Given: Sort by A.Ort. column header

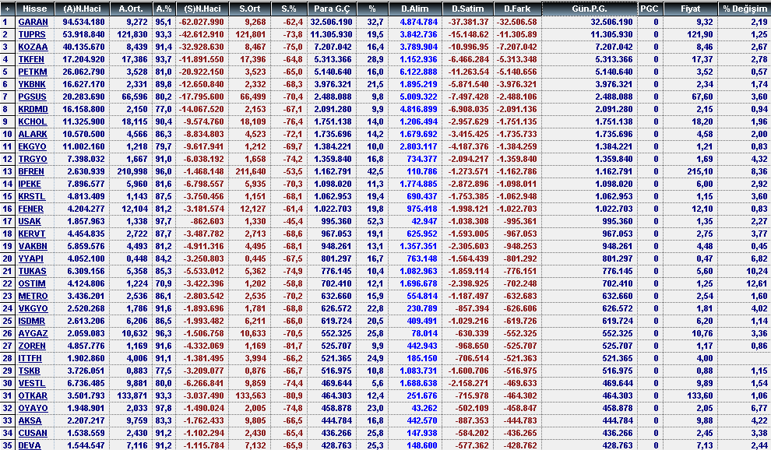Looking at the screenshot, I should click(130, 9).
